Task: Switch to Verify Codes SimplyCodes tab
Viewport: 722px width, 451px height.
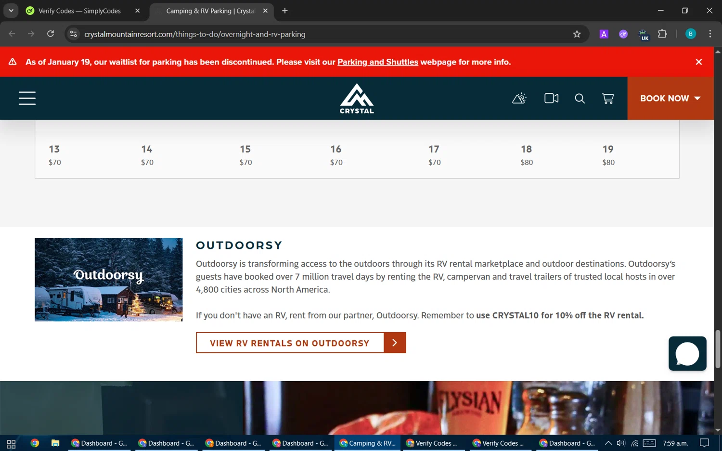Action: pos(79,11)
